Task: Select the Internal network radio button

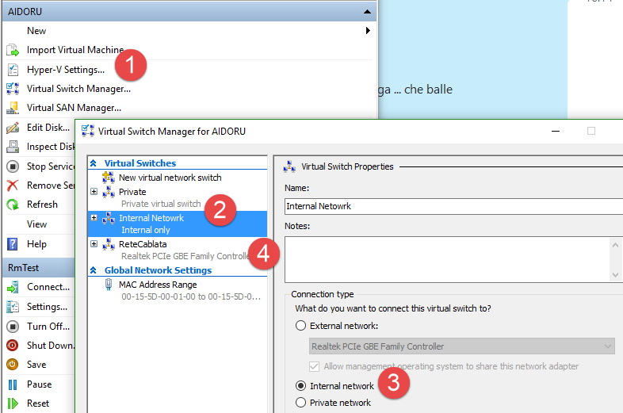Action: (x=300, y=386)
